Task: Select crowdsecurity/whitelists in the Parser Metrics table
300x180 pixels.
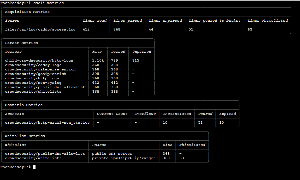Action: pyautogui.click(x=33, y=92)
